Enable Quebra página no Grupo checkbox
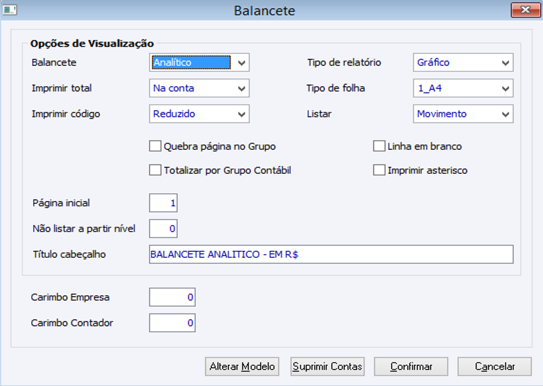543x386 pixels. [155, 147]
